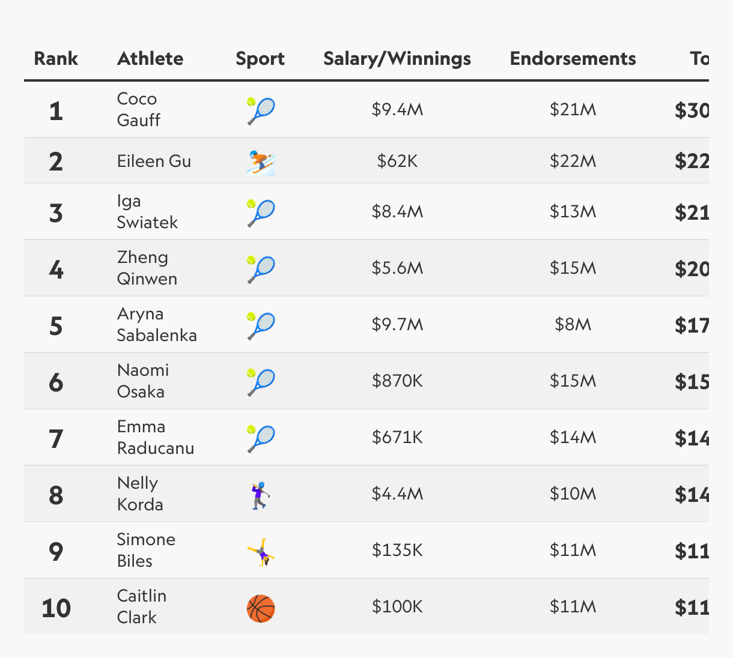Screen dimensions: 733x658
Task: Click the tennis icon for Aryna Sabalenka
Action: (x=261, y=325)
